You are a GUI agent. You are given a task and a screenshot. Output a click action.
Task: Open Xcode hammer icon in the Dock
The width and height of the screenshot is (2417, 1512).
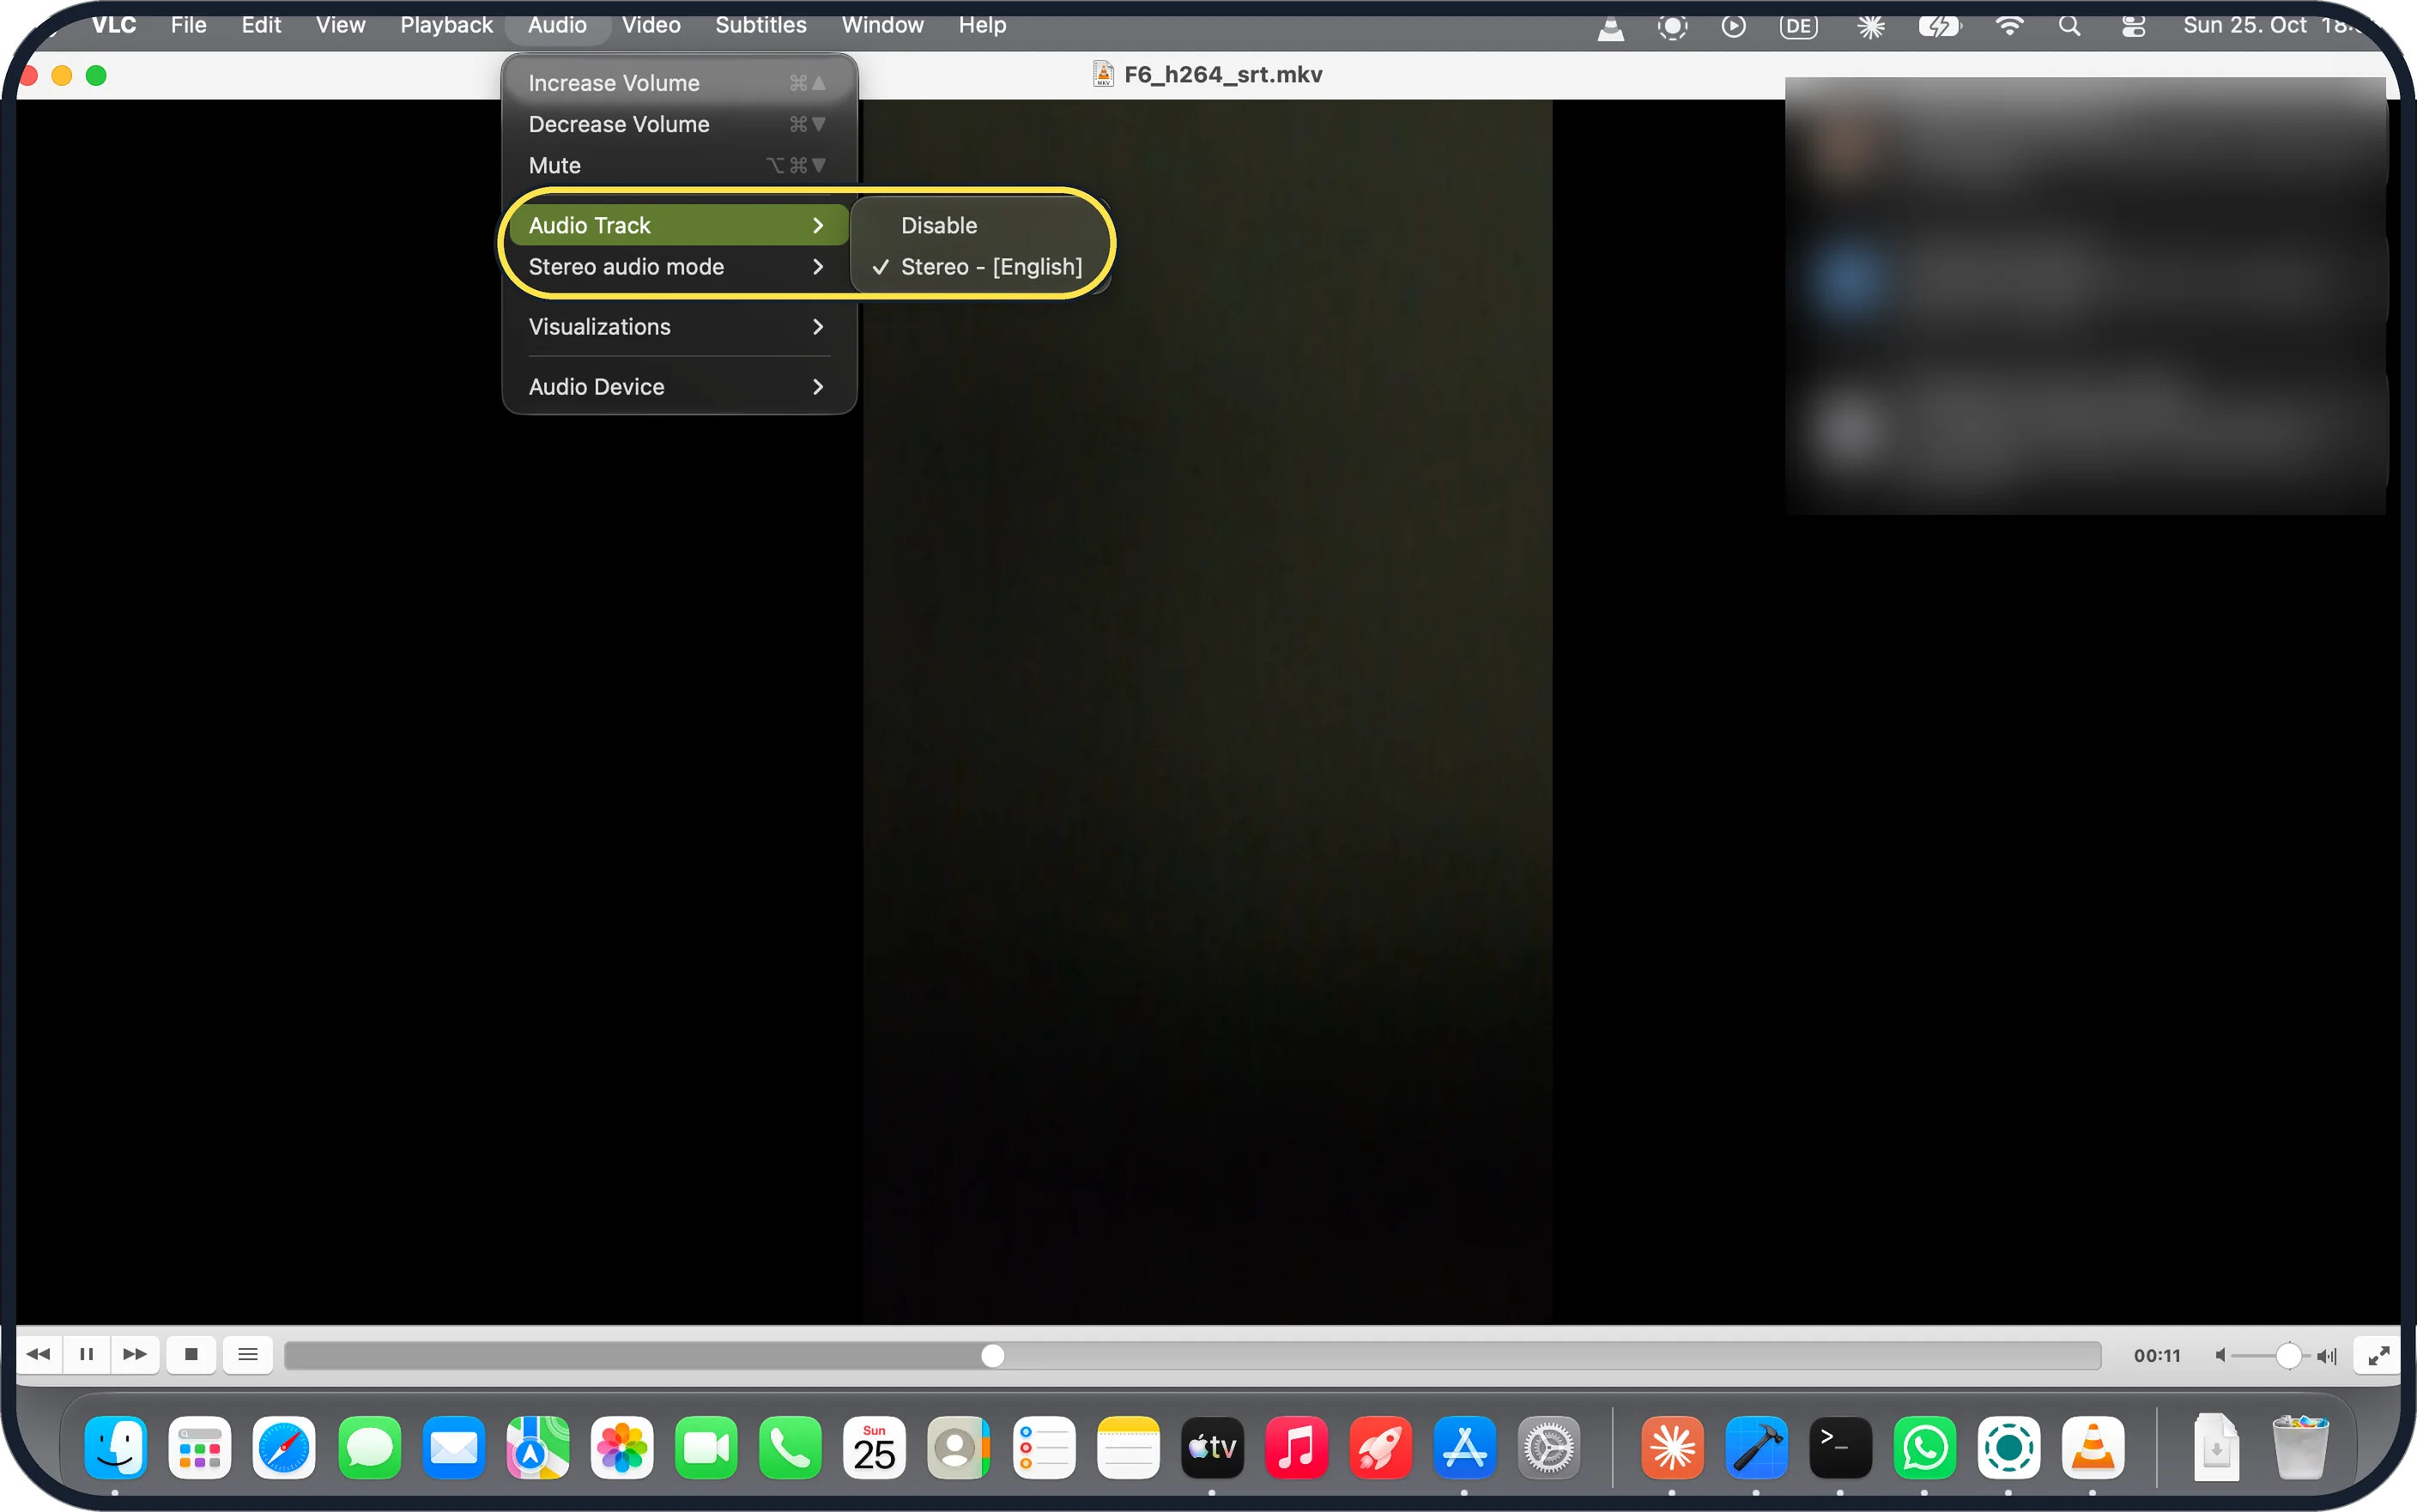(1756, 1447)
